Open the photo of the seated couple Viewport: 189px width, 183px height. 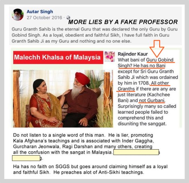[x=63, y=99]
